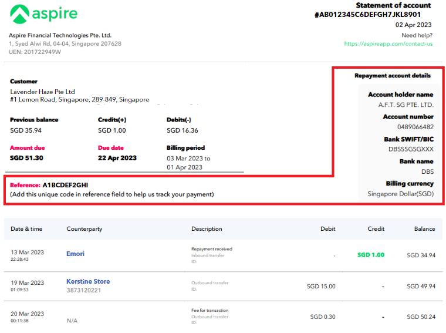
Task: Click the Aspire logo icon
Action: tap(19, 14)
